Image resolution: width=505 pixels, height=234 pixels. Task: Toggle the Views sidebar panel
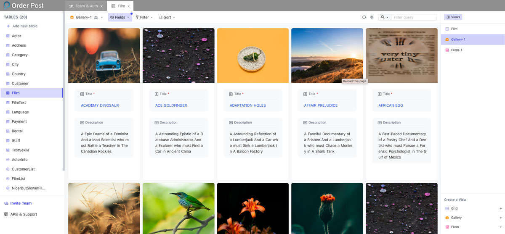click(x=453, y=17)
